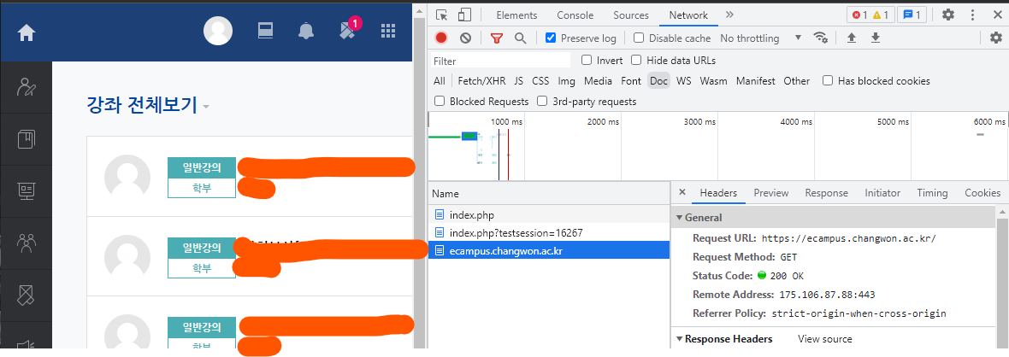
Task: Open the Preview tab
Action: pyautogui.click(x=771, y=193)
